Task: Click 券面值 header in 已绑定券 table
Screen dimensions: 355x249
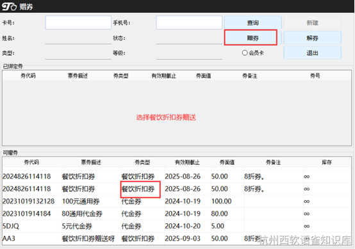Action: click(203, 76)
